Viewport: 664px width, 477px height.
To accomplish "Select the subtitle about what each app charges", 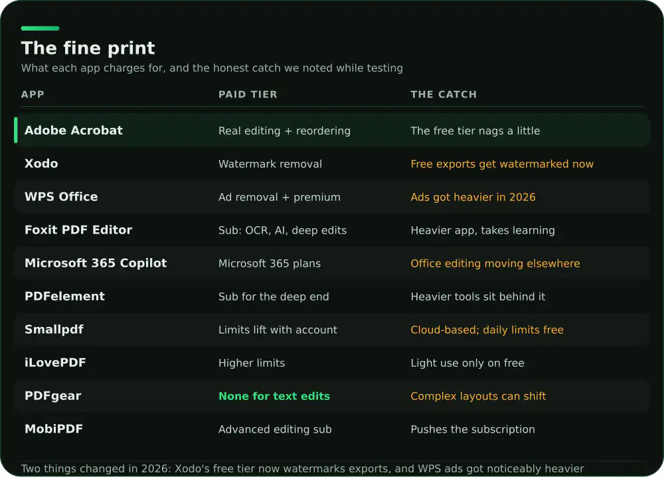I will pyautogui.click(x=212, y=68).
